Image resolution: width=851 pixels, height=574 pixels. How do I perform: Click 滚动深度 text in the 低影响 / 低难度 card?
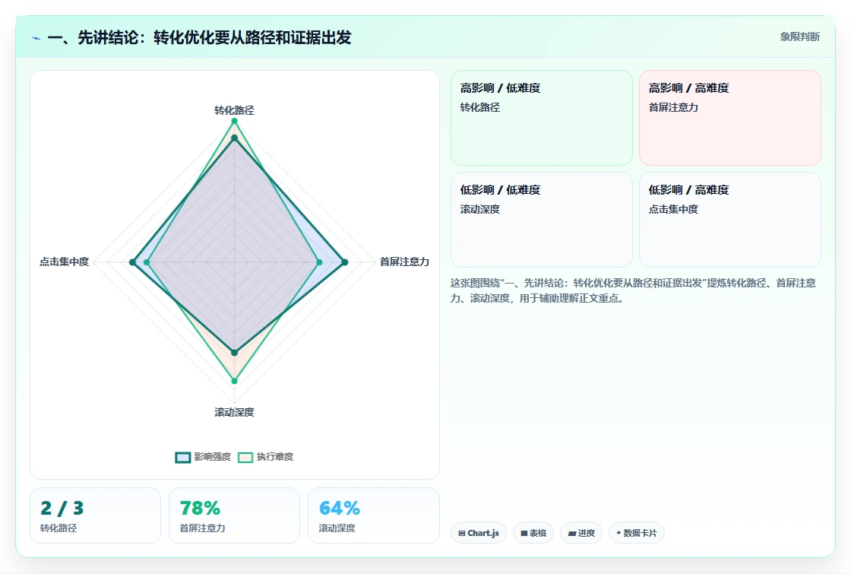point(479,209)
